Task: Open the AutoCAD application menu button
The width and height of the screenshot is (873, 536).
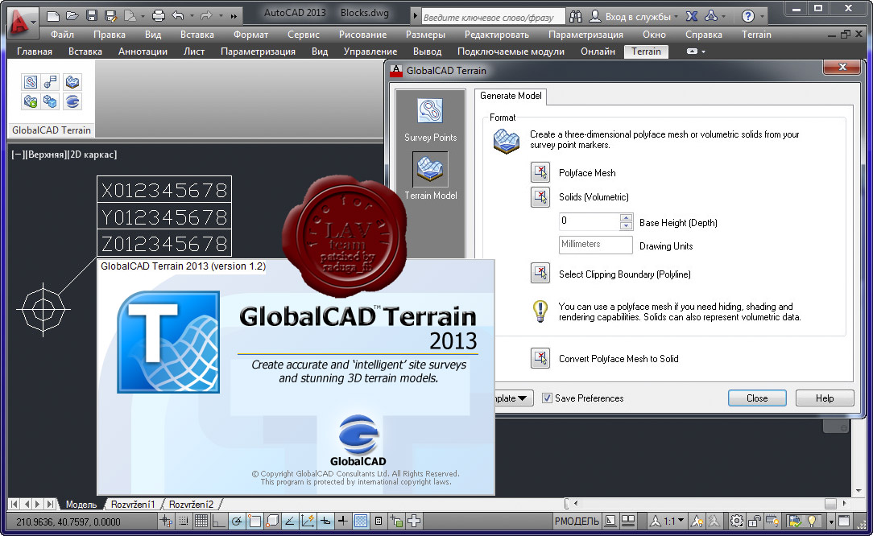Action: [x=21, y=21]
